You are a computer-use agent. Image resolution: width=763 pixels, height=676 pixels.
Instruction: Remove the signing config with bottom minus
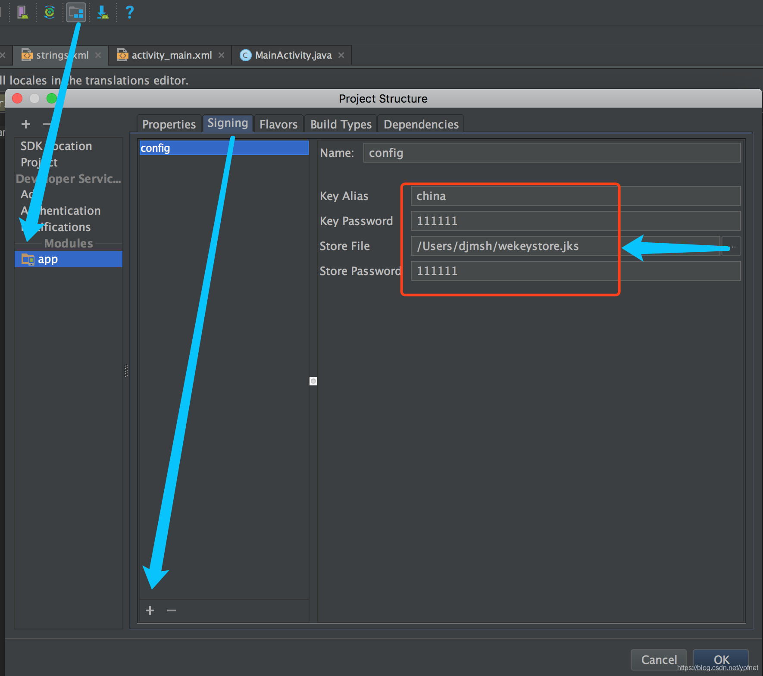tap(172, 610)
